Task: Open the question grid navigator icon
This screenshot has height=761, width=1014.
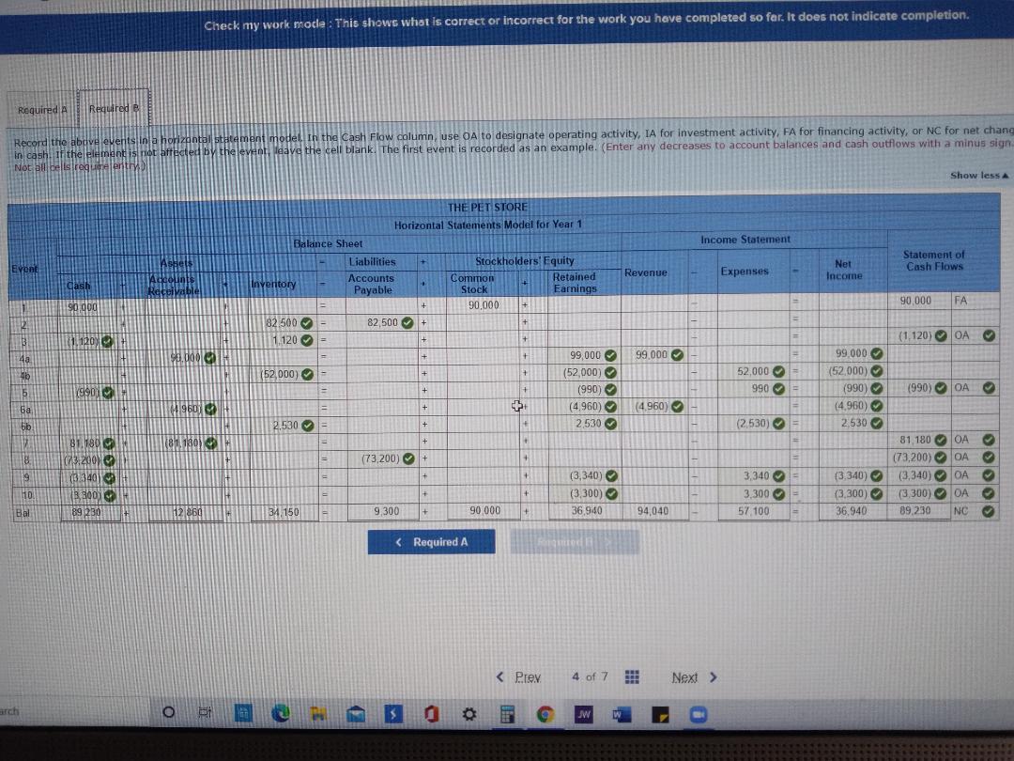Action: pos(632,676)
